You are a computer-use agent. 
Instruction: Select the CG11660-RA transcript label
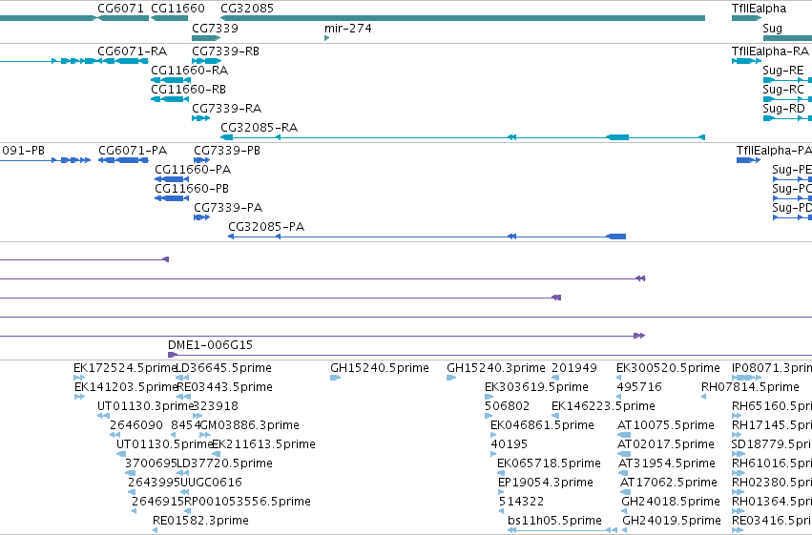tap(189, 71)
